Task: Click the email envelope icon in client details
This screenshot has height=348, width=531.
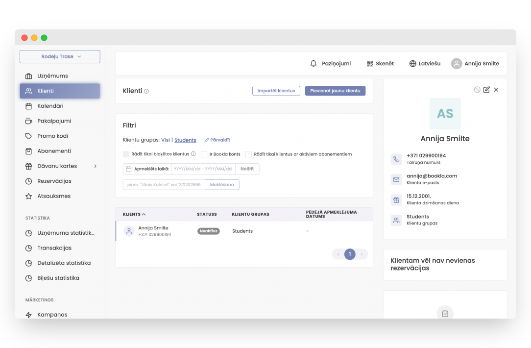Action: tap(396, 179)
